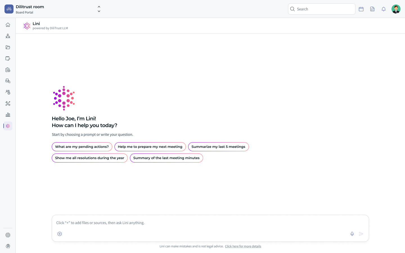
Task: Open the people with question mark icon
Action: (8, 92)
